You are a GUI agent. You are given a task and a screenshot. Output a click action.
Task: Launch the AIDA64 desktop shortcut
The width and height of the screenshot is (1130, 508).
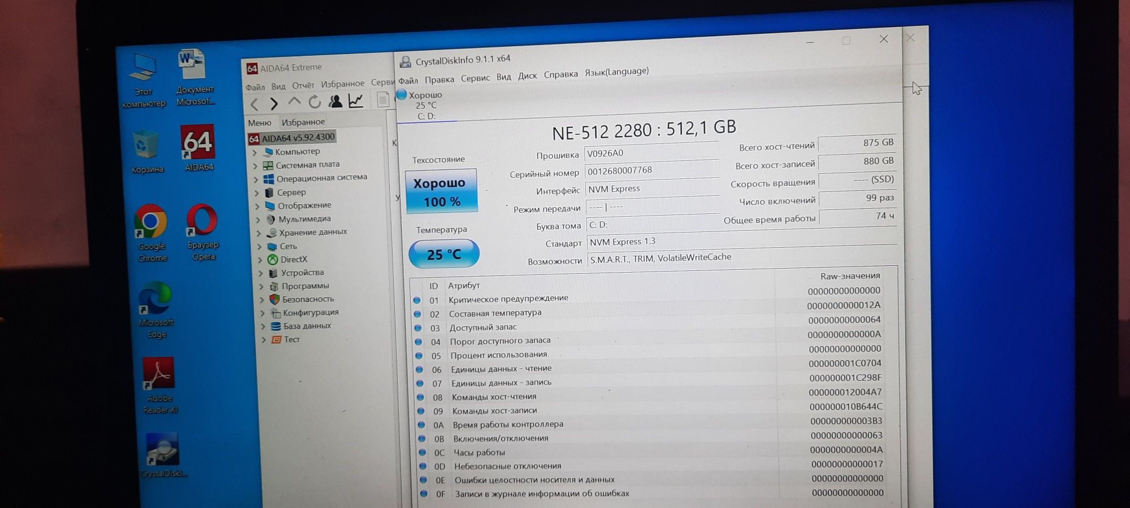point(198,148)
